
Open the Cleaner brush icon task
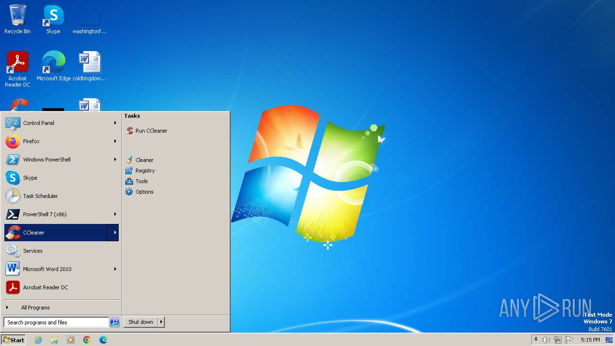coord(129,160)
